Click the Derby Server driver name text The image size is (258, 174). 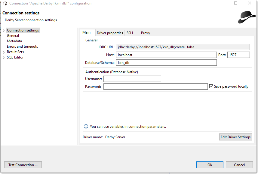click(115, 137)
